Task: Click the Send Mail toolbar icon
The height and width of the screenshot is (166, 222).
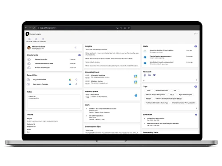Action: click(43, 39)
